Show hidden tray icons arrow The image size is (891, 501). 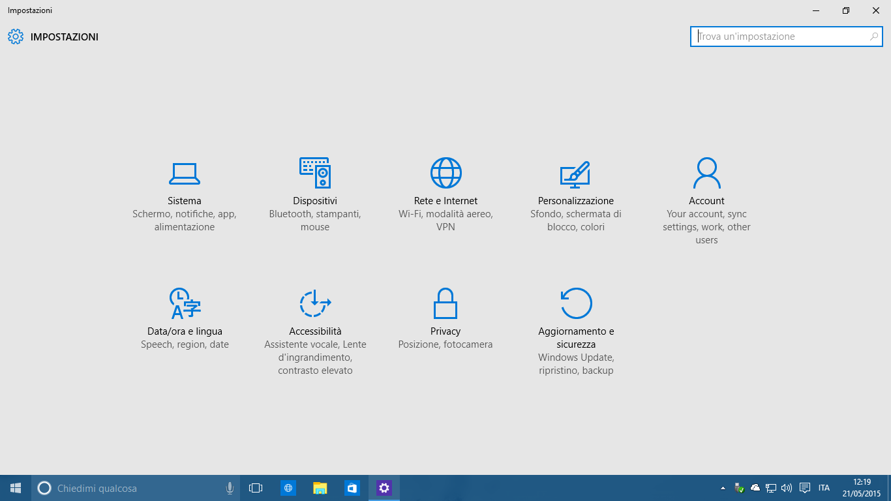pos(723,488)
